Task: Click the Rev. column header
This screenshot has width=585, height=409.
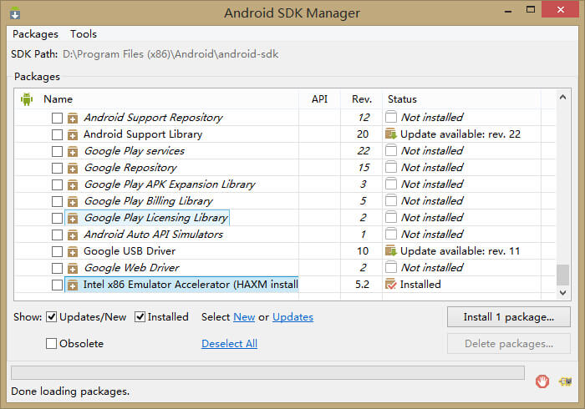Action: (x=362, y=99)
